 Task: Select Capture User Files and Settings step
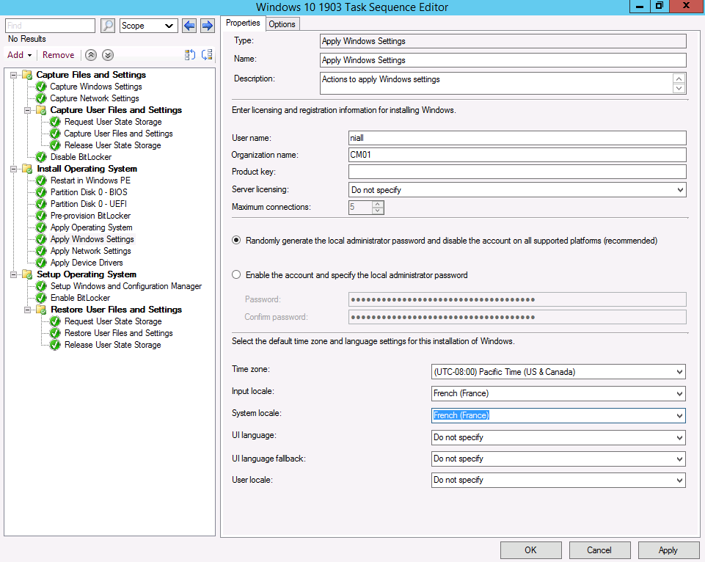118,134
